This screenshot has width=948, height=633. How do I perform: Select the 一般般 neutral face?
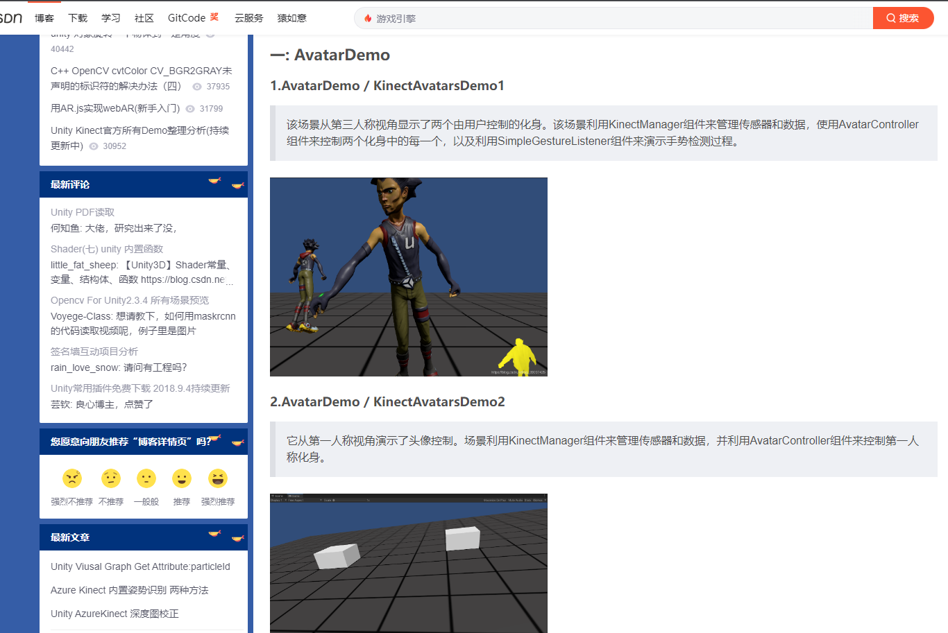pyautogui.click(x=146, y=478)
